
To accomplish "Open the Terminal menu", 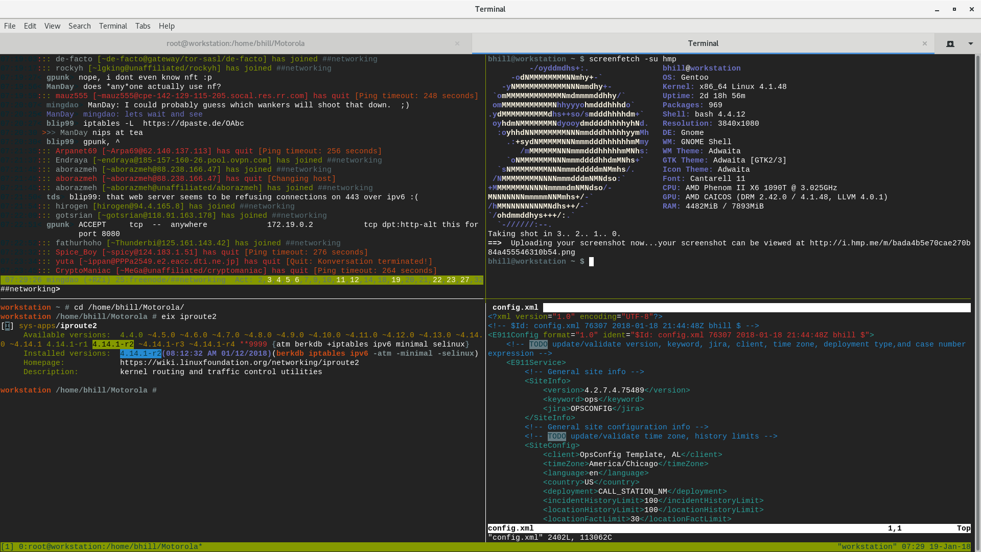I will 113,26.
